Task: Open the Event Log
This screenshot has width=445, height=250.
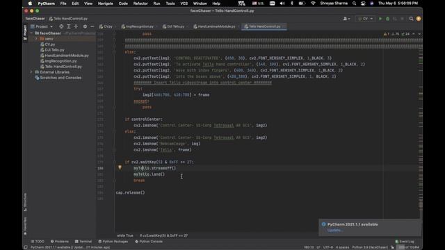Action: point(405,242)
